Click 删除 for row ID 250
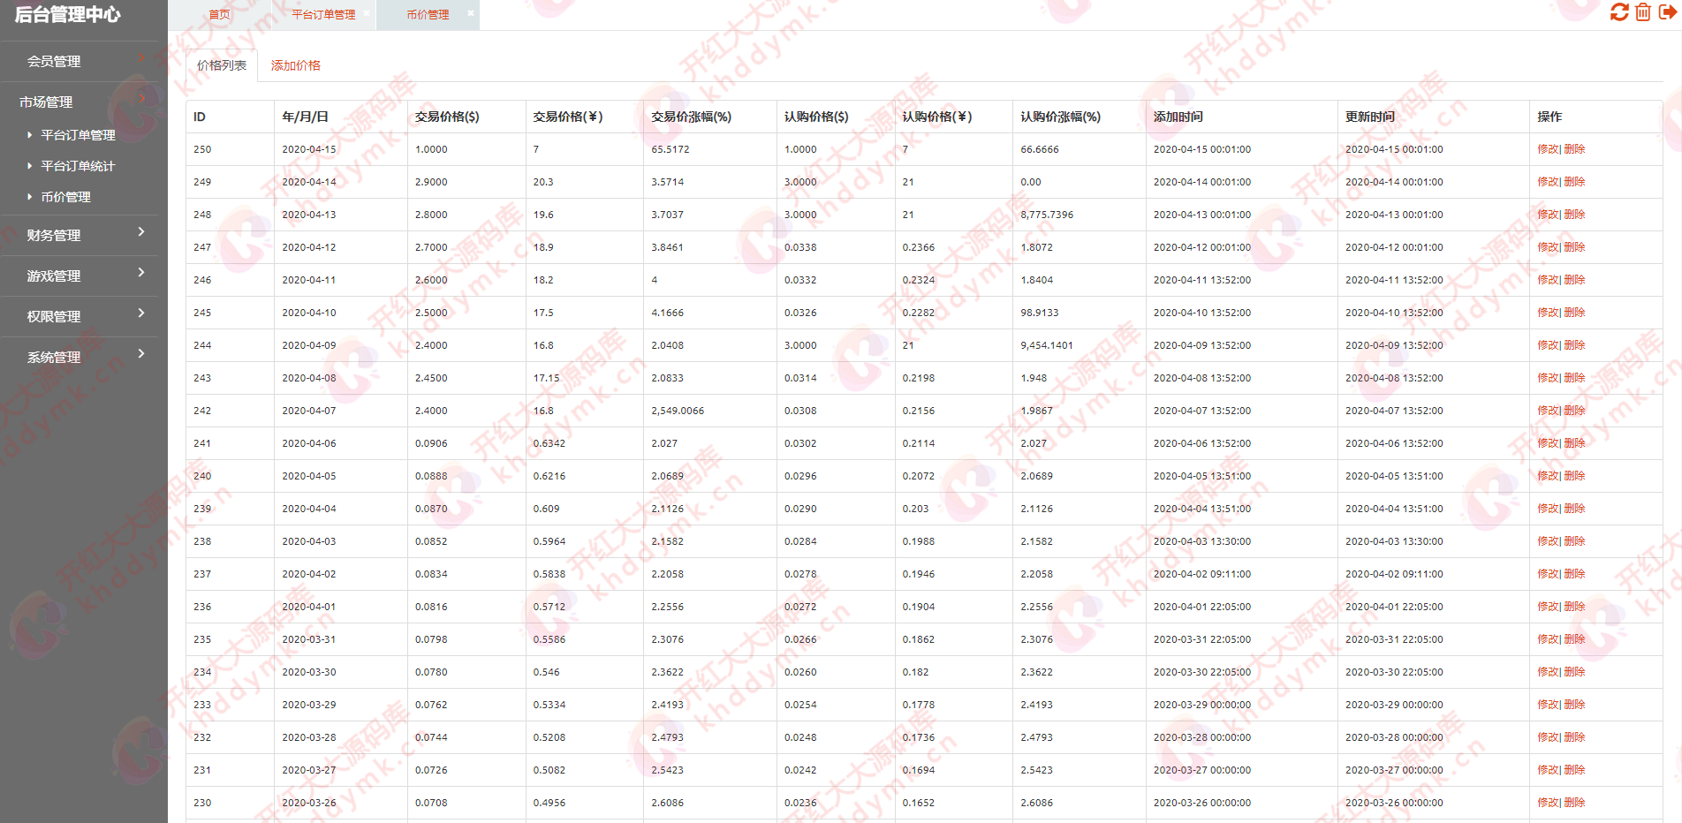1682x823 pixels. (1574, 149)
